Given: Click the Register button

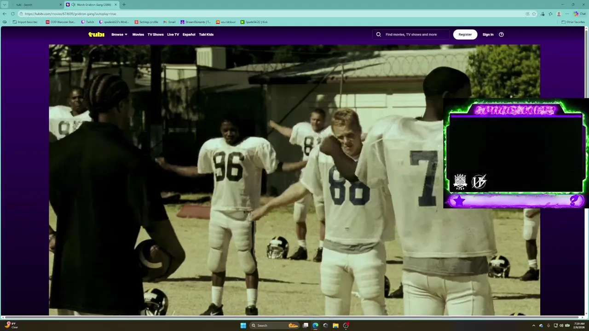Looking at the screenshot, I should click(x=465, y=34).
